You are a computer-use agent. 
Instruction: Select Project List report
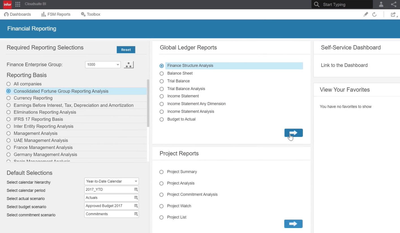tap(173, 217)
